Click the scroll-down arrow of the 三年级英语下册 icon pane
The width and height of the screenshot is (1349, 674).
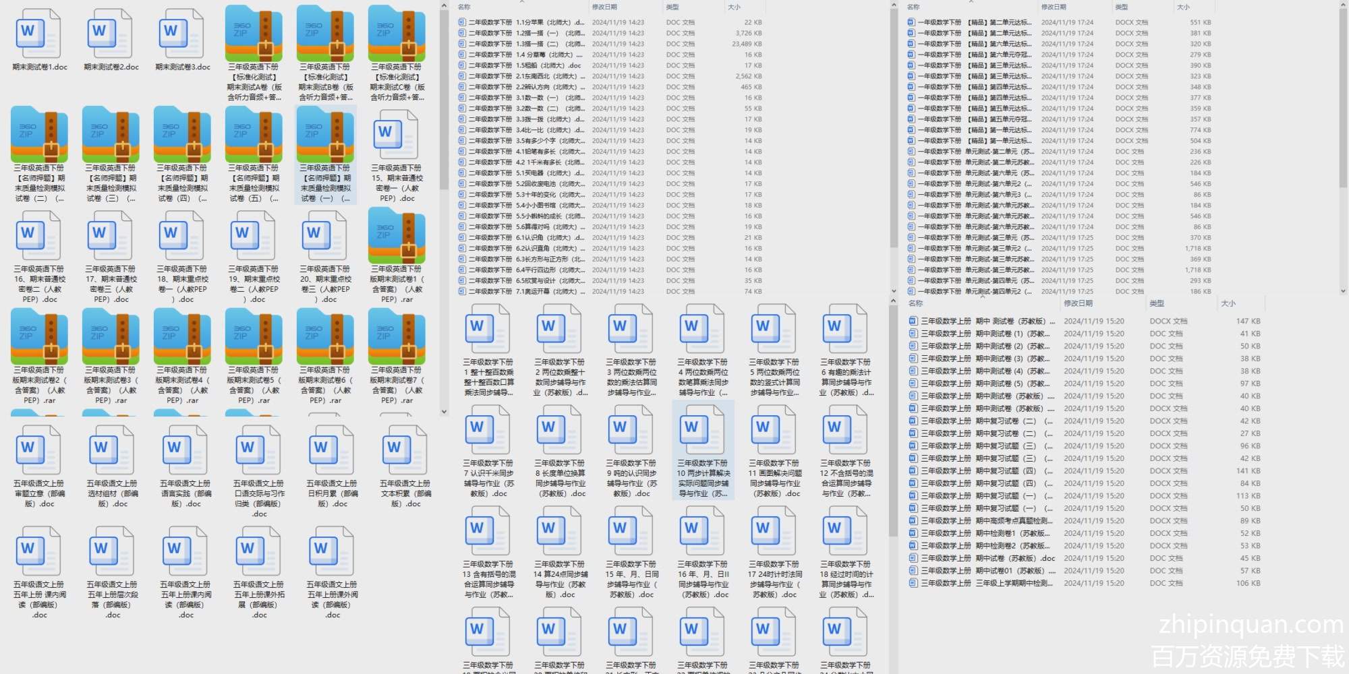click(x=444, y=411)
